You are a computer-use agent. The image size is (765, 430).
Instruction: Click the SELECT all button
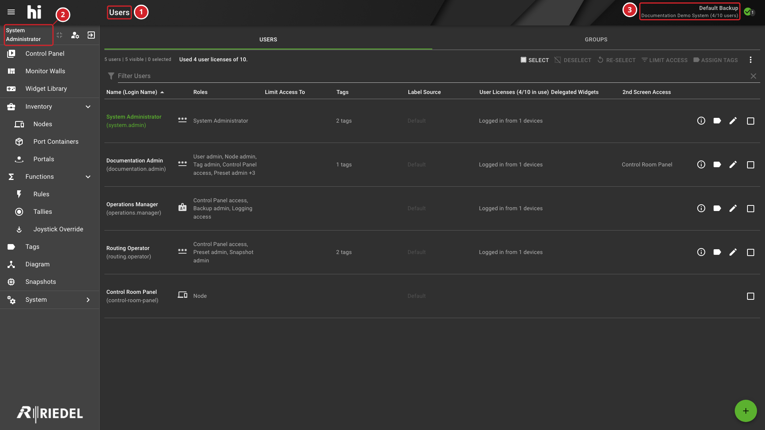(534, 60)
